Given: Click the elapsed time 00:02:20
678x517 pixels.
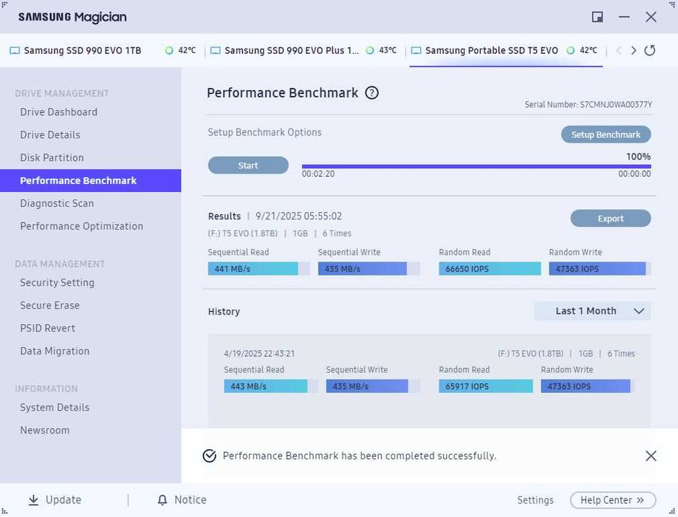Looking at the screenshot, I should pyautogui.click(x=318, y=174).
